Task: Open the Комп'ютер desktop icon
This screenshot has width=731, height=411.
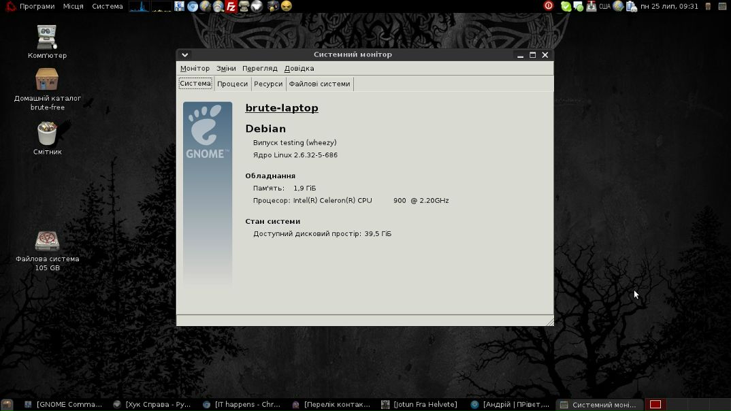Action: 47,42
